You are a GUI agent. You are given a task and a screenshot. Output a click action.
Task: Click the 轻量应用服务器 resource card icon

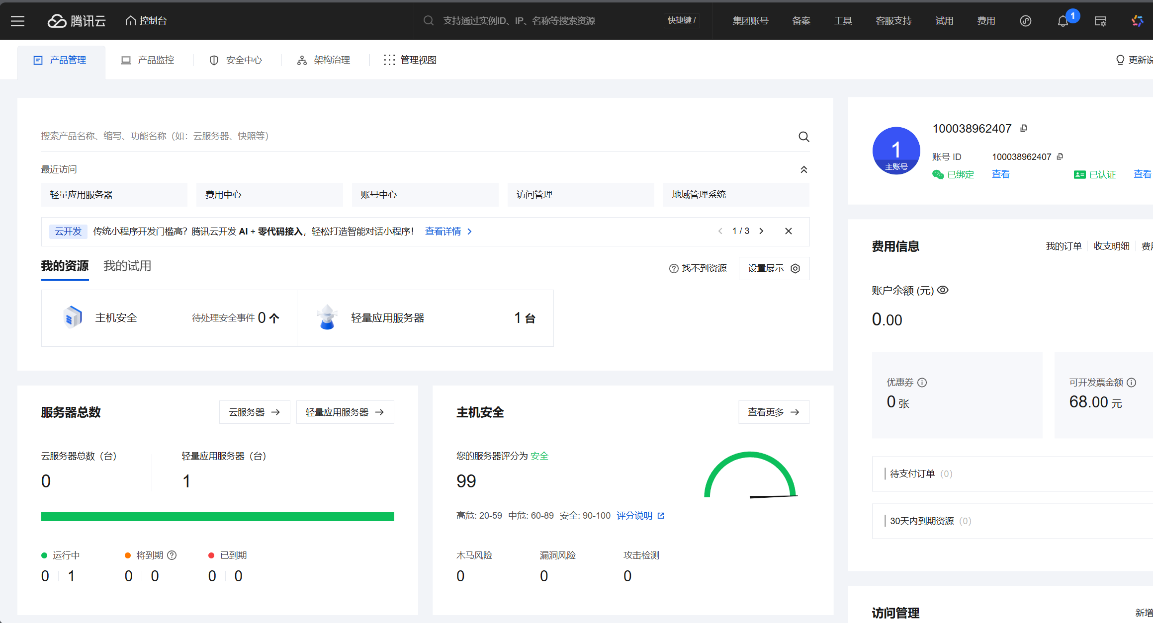point(327,317)
